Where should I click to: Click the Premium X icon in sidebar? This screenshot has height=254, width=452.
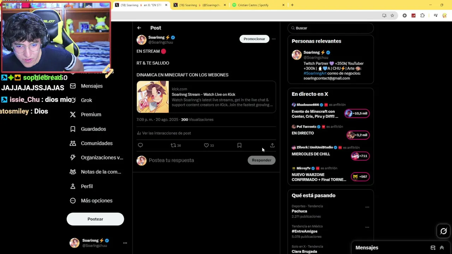tap(73, 114)
